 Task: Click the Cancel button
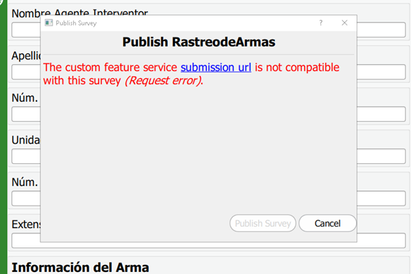coord(327,223)
